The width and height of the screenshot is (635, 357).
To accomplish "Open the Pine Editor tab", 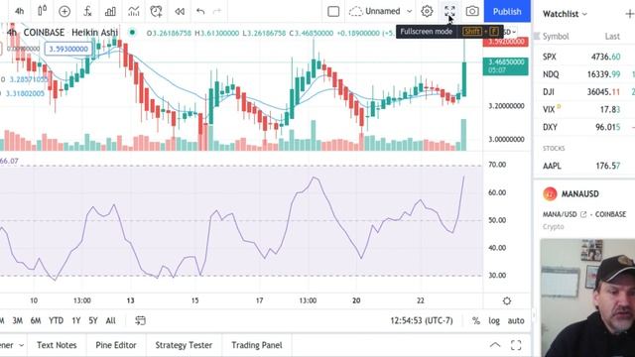I will click(x=116, y=345).
